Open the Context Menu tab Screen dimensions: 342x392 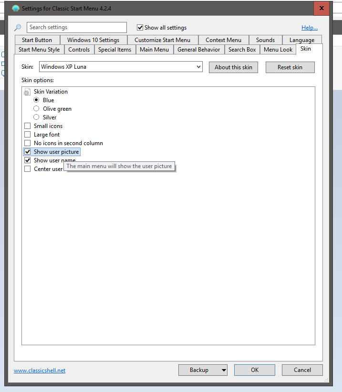[223, 40]
